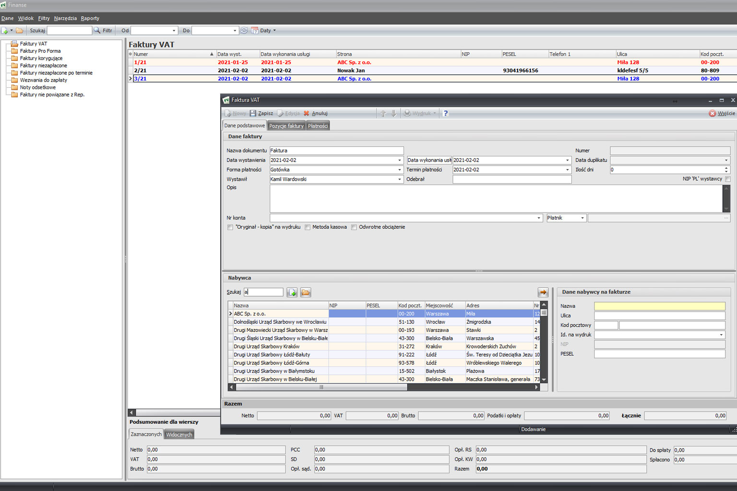Click the Anuluj cancel red X icon
The width and height of the screenshot is (737, 491).
coord(307,114)
